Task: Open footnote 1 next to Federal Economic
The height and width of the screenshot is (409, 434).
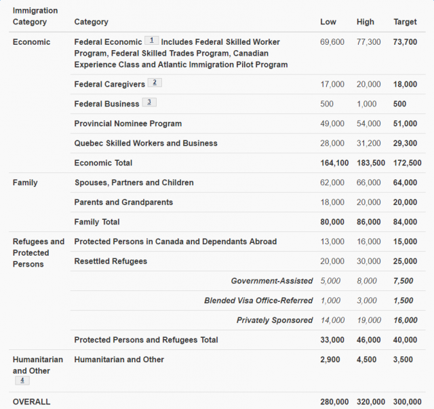Action: click(152, 41)
